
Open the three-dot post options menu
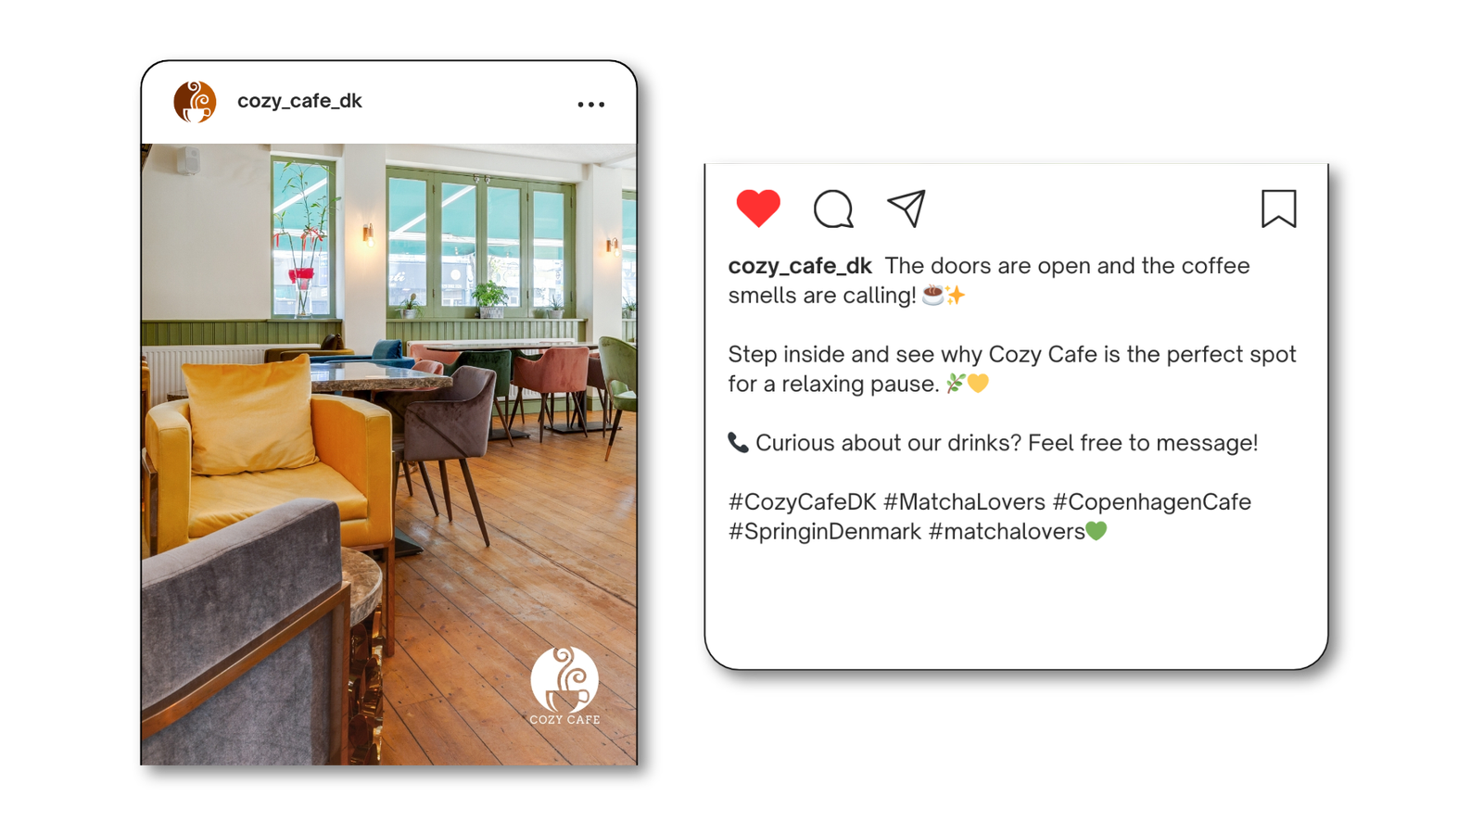591,105
